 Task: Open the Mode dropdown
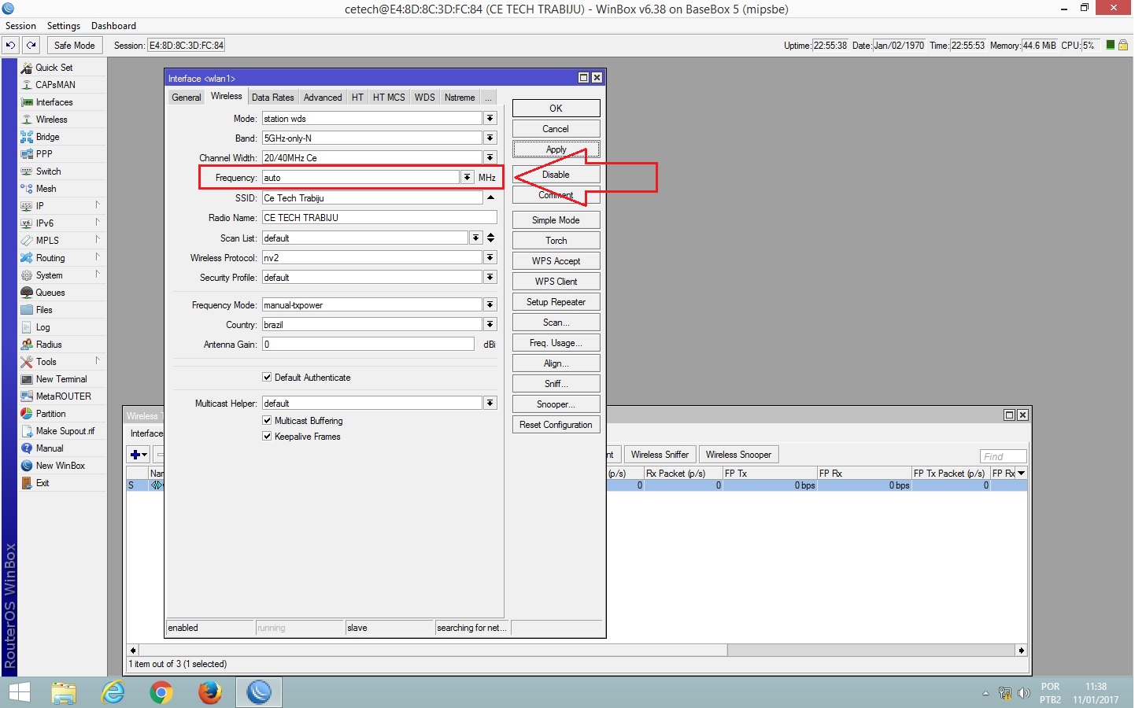490,119
